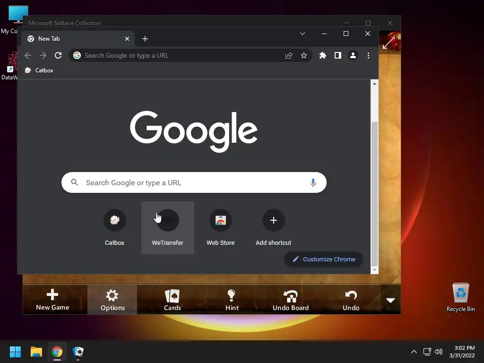Select the New Tab tab
The height and width of the screenshot is (363, 484).
click(x=78, y=39)
